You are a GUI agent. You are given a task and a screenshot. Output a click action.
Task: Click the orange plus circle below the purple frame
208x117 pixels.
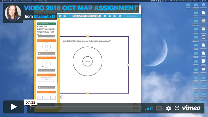(x=62, y=97)
